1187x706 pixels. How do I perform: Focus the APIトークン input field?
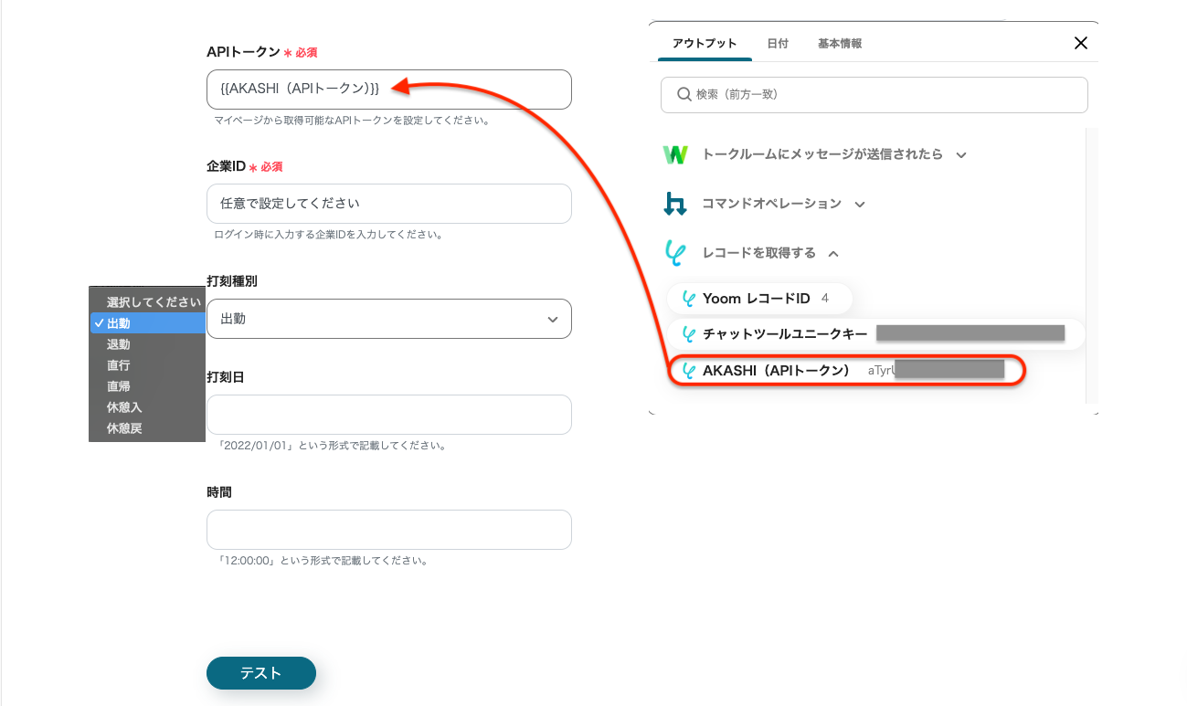tap(389, 90)
